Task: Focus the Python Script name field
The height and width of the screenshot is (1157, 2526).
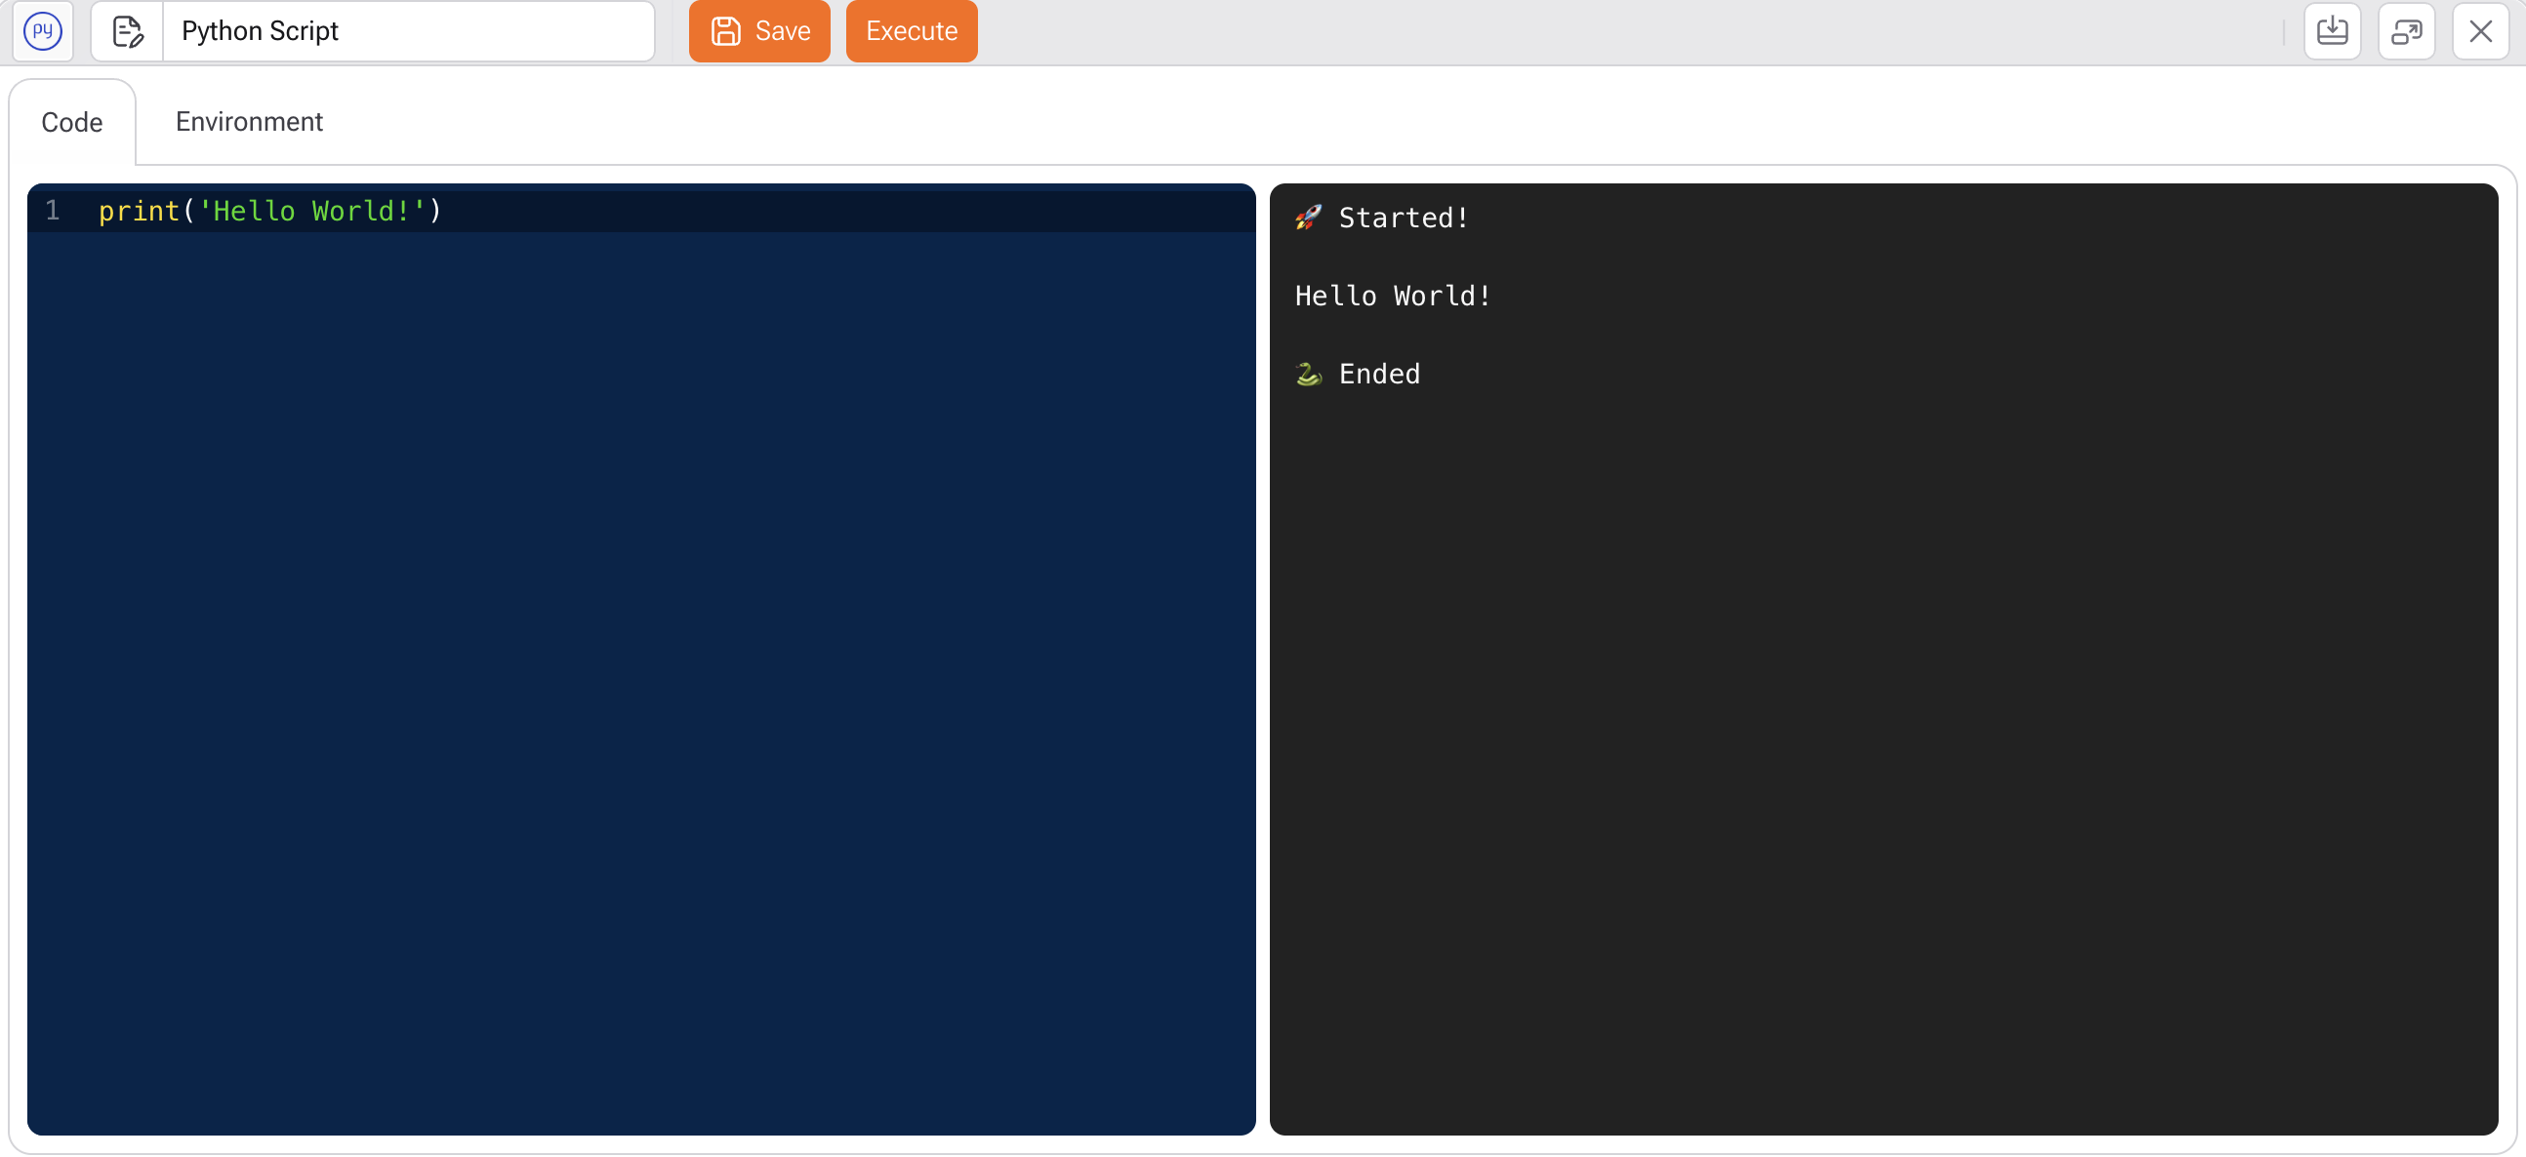Action: coord(407,31)
